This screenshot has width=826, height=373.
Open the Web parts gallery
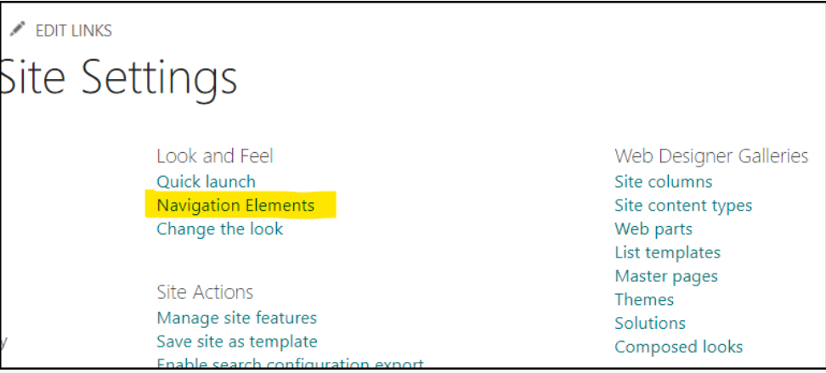pos(653,229)
